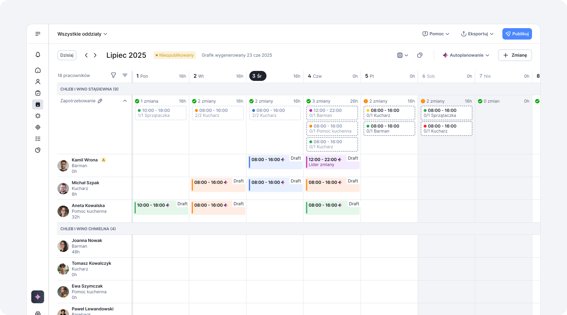Collapse the Zapotrzebowanie row chevron
This screenshot has height=315, width=567.
click(x=125, y=101)
